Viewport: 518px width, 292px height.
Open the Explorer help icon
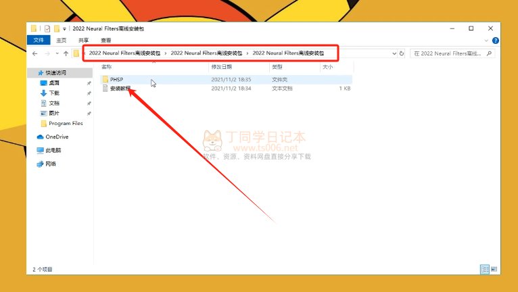[496, 41]
